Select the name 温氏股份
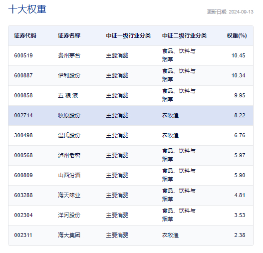This screenshot has width=263, height=253. (69, 135)
